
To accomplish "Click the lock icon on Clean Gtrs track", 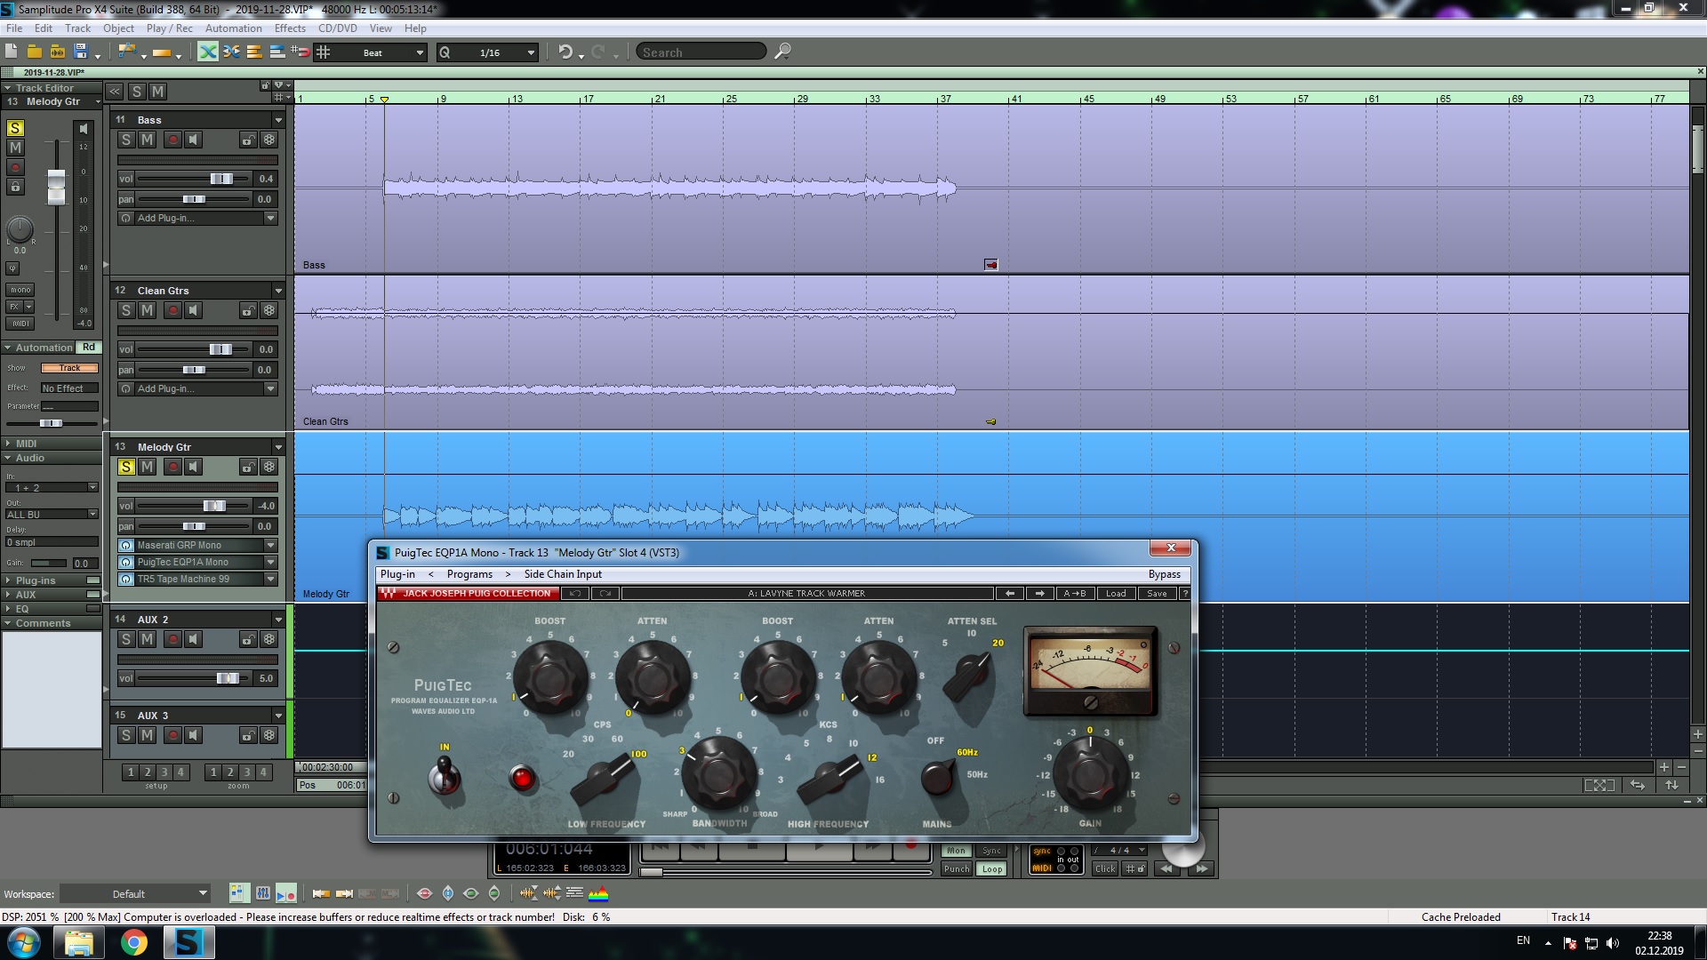I will coord(248,310).
